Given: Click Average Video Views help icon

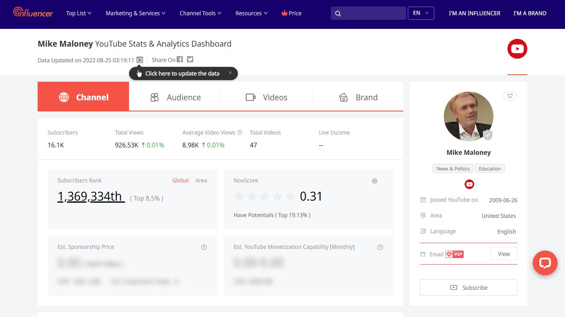Looking at the screenshot, I should tap(240, 132).
